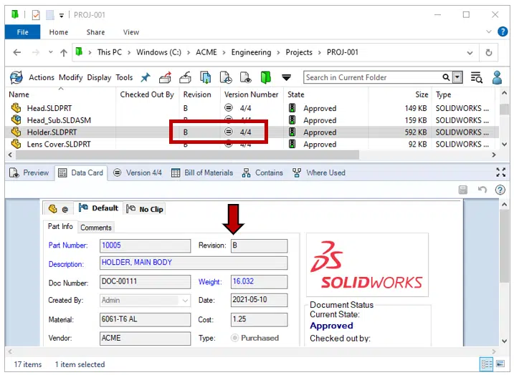Expand the address bar history dropdown
The width and height of the screenshot is (514, 375).
click(x=470, y=53)
